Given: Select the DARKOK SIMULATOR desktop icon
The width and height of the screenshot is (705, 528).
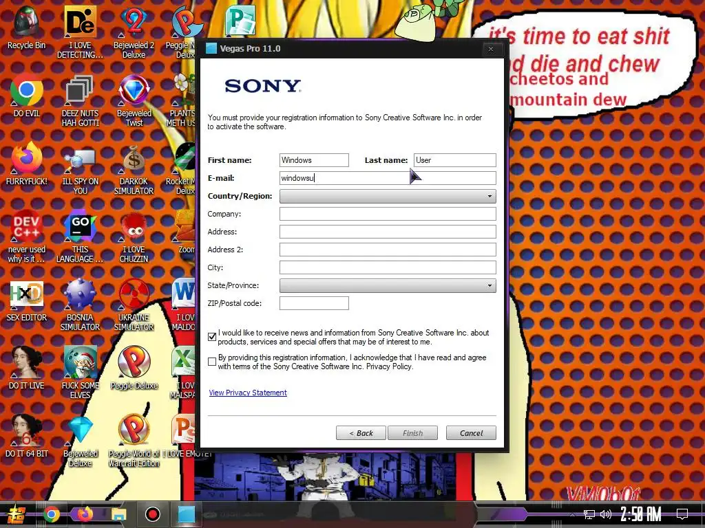Looking at the screenshot, I should coord(134,169).
